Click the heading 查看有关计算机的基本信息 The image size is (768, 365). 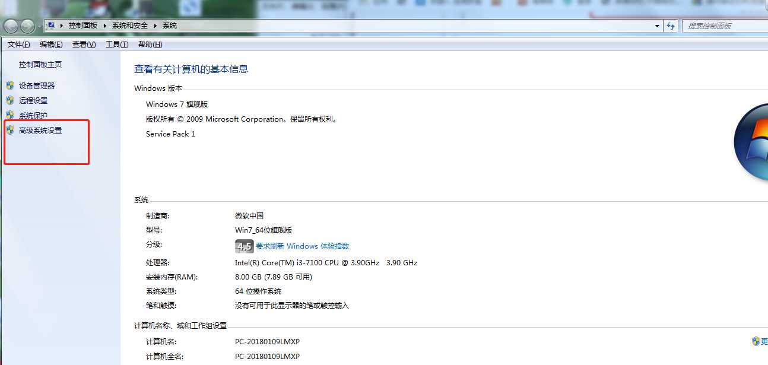pyautogui.click(x=191, y=69)
